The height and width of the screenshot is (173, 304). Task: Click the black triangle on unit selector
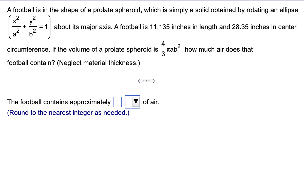click(x=136, y=101)
